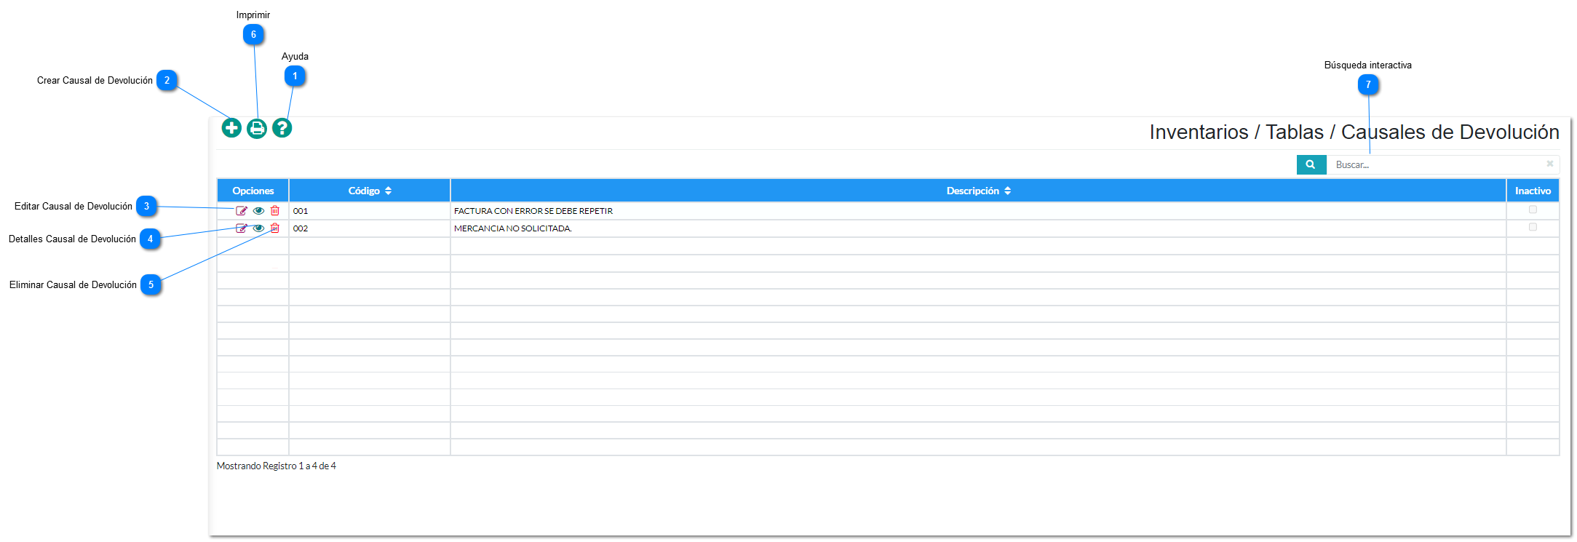Select code cell 002
This screenshot has height=542, width=1577.
coord(370,228)
